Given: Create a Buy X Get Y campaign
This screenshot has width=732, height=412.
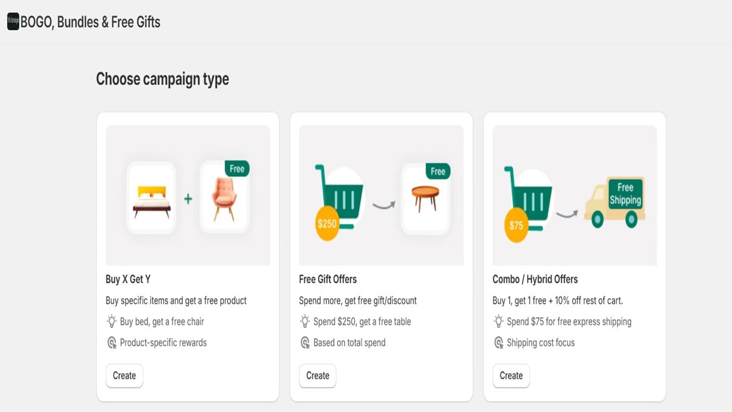Looking at the screenshot, I should (x=124, y=375).
